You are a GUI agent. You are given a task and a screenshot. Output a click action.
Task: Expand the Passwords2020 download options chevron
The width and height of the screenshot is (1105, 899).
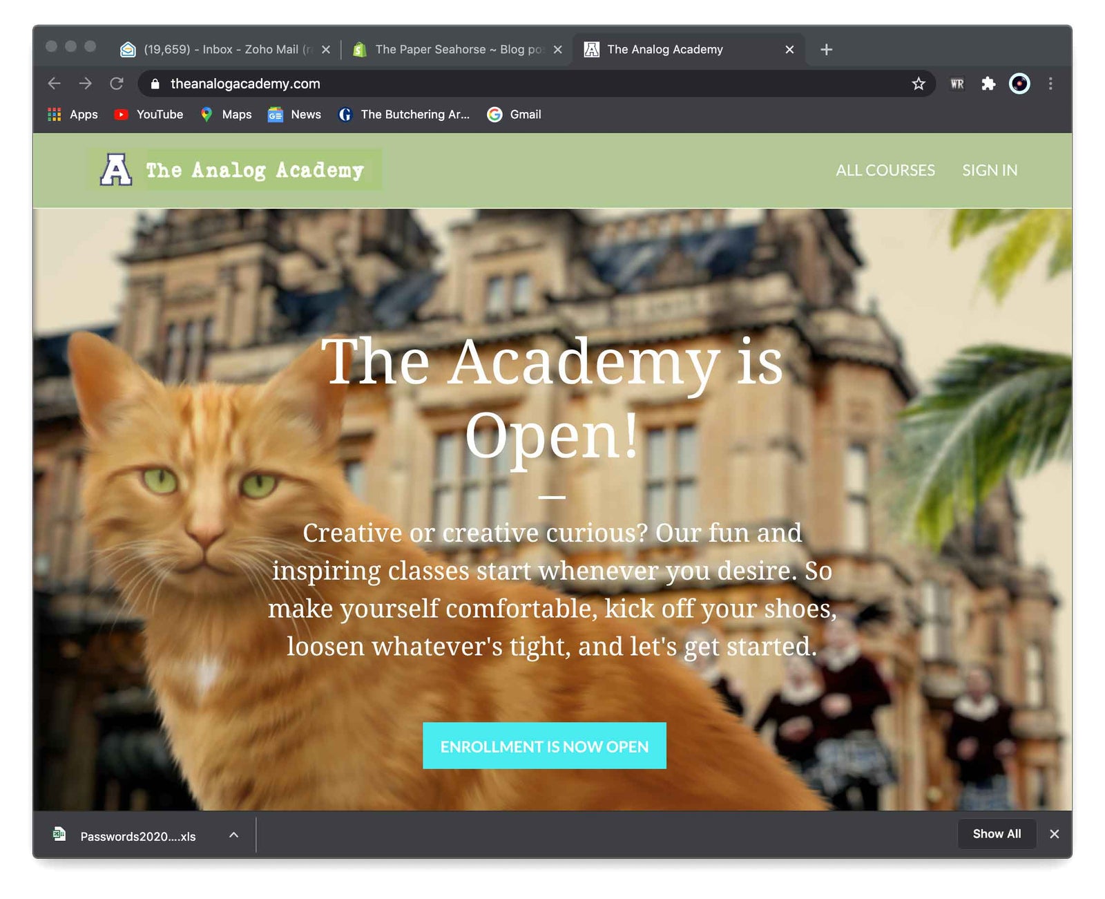234,835
